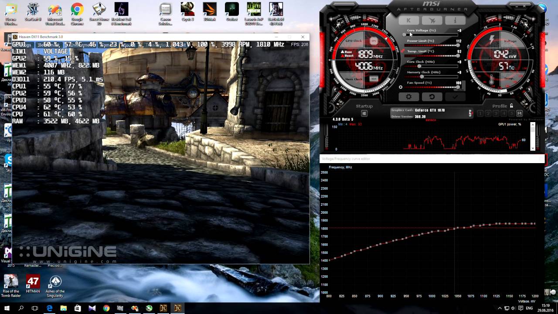Open the Battlefield 4 desktop shortcut
Viewport: 558px width, 314px height.
tap(276, 14)
